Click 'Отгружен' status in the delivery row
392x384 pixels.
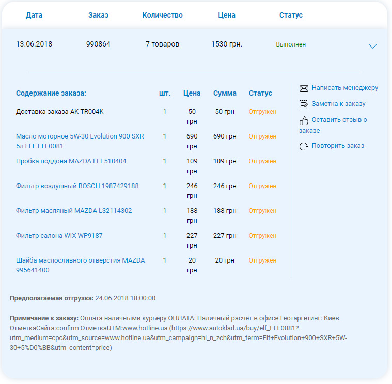click(x=262, y=112)
